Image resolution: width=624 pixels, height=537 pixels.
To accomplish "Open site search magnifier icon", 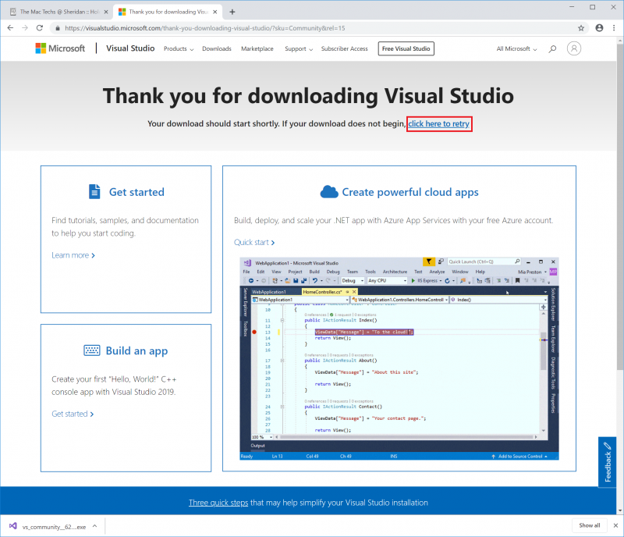I will (x=552, y=49).
